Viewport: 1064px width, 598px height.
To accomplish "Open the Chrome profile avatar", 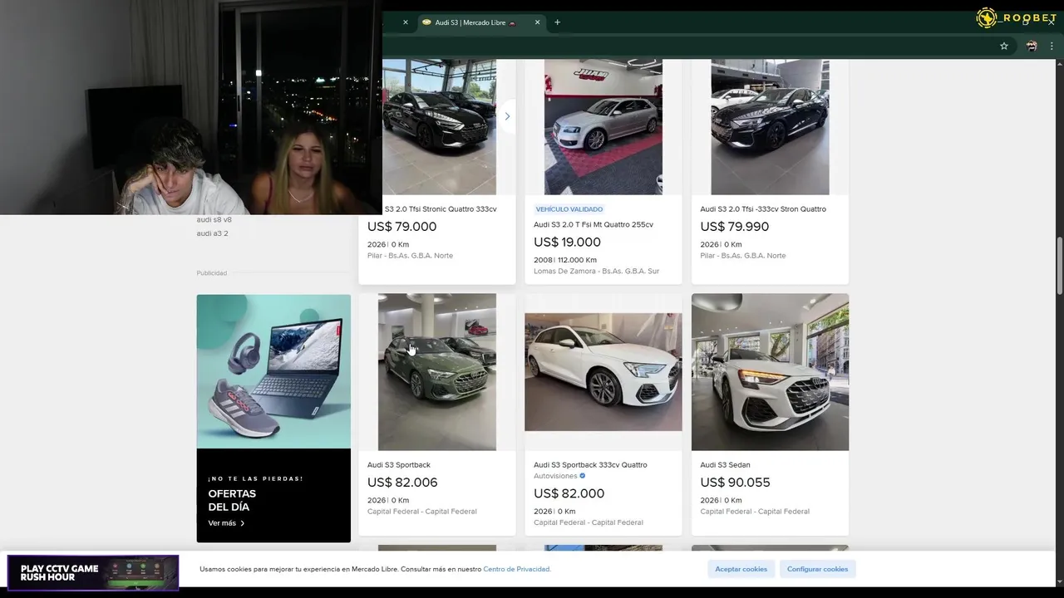I will tap(1032, 47).
